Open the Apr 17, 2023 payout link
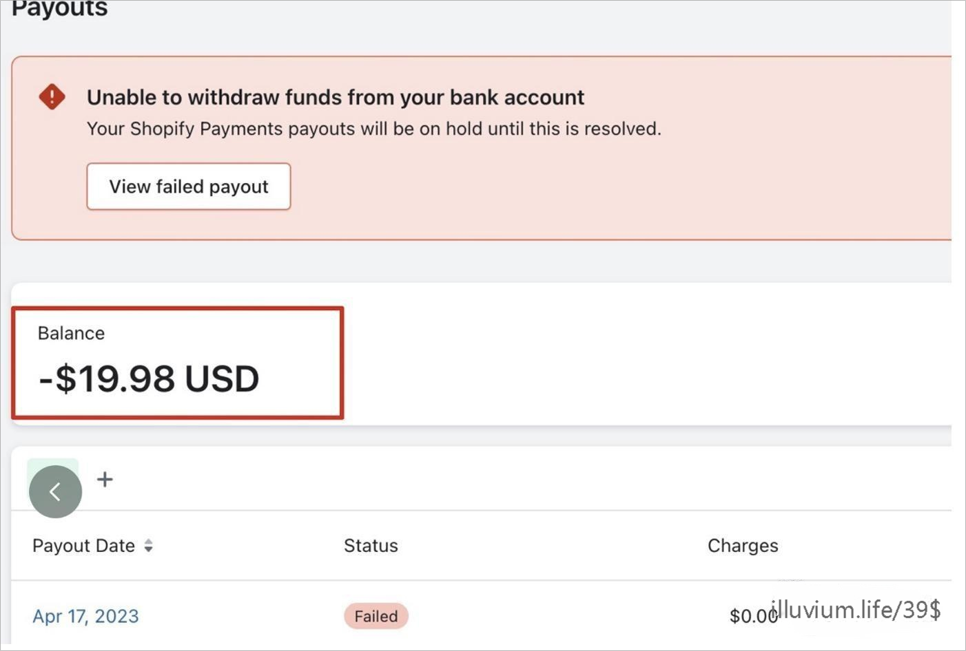Screen dimensions: 966x651 click(85, 616)
